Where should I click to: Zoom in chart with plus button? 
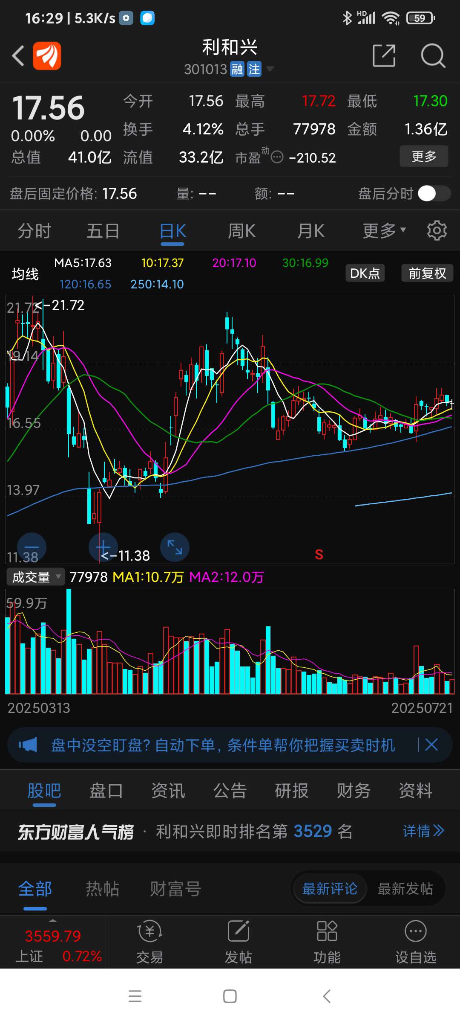tap(103, 547)
